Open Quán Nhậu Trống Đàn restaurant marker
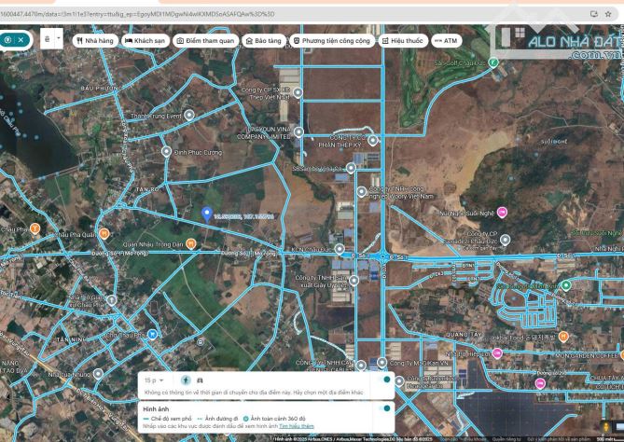Screen dimensions: 624x442 (x=190, y=243)
